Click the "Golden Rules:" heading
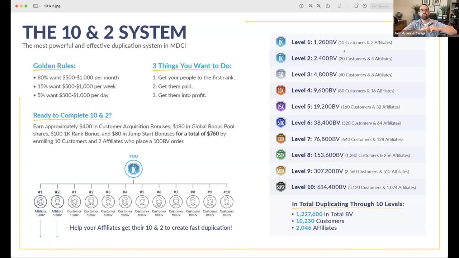The height and width of the screenshot is (258, 459). point(54,66)
